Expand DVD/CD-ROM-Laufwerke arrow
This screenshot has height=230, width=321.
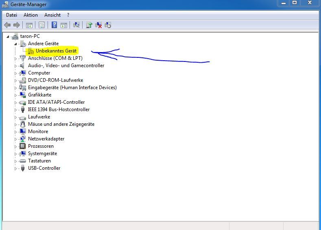(x=15, y=81)
